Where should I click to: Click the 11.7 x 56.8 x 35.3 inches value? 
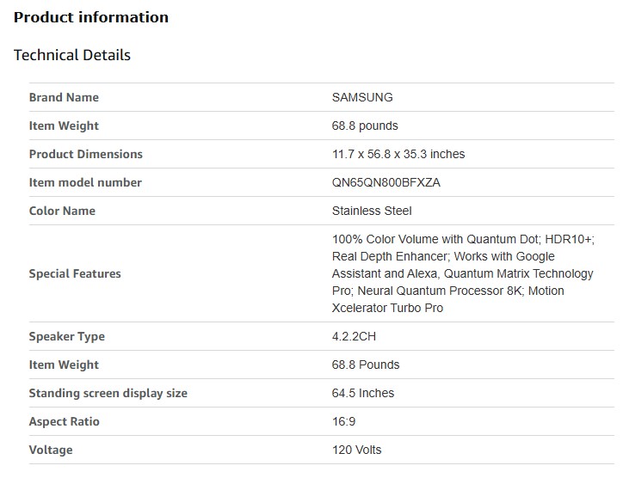[x=398, y=154]
